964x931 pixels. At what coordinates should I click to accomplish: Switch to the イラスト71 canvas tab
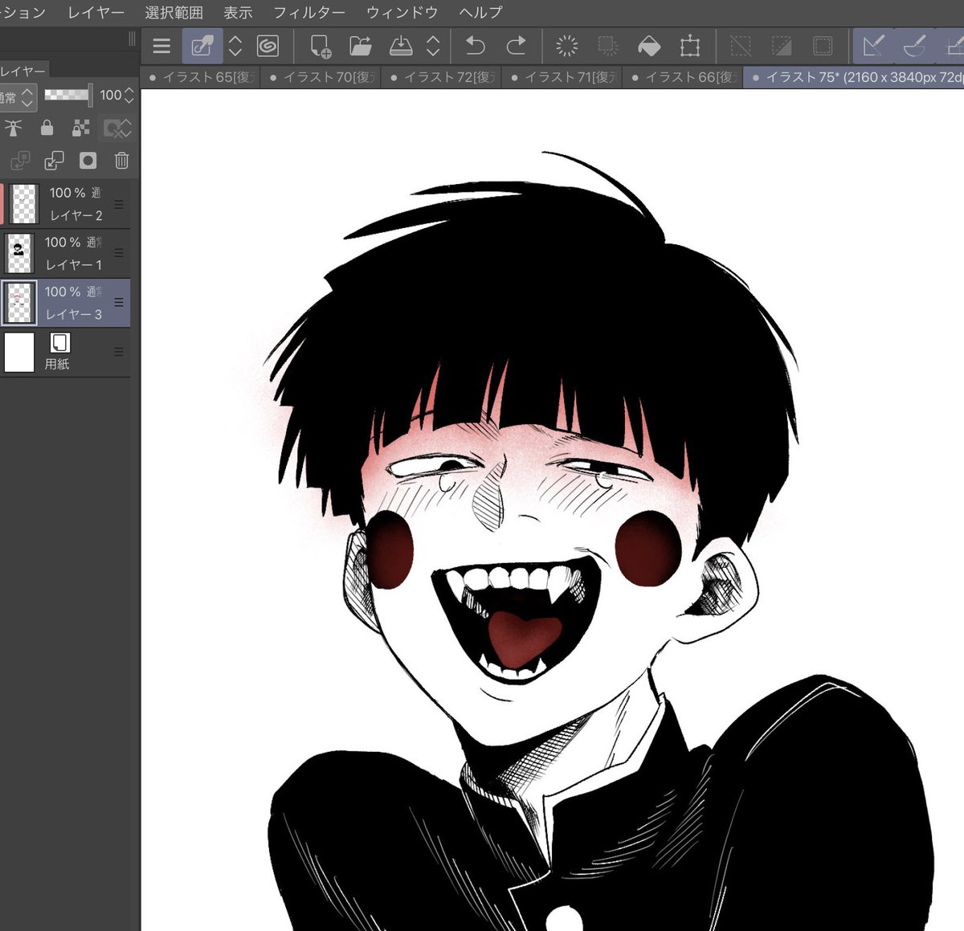[x=562, y=77]
